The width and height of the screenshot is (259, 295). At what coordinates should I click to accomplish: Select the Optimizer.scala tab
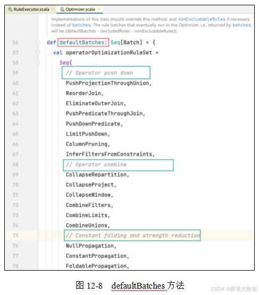(x=80, y=9)
